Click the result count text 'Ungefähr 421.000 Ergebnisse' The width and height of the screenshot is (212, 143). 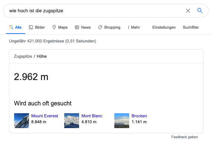pyautogui.click(x=36, y=41)
